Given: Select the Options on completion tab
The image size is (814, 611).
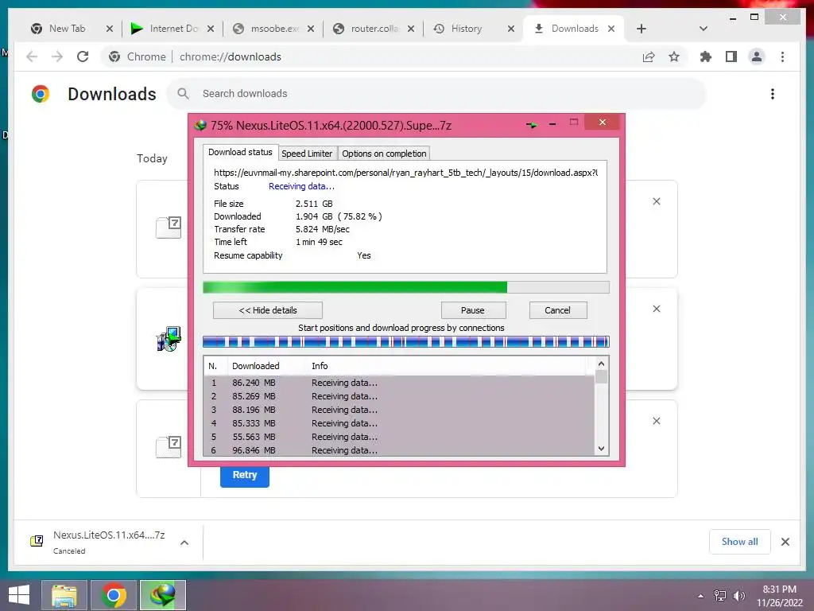Looking at the screenshot, I should (384, 154).
